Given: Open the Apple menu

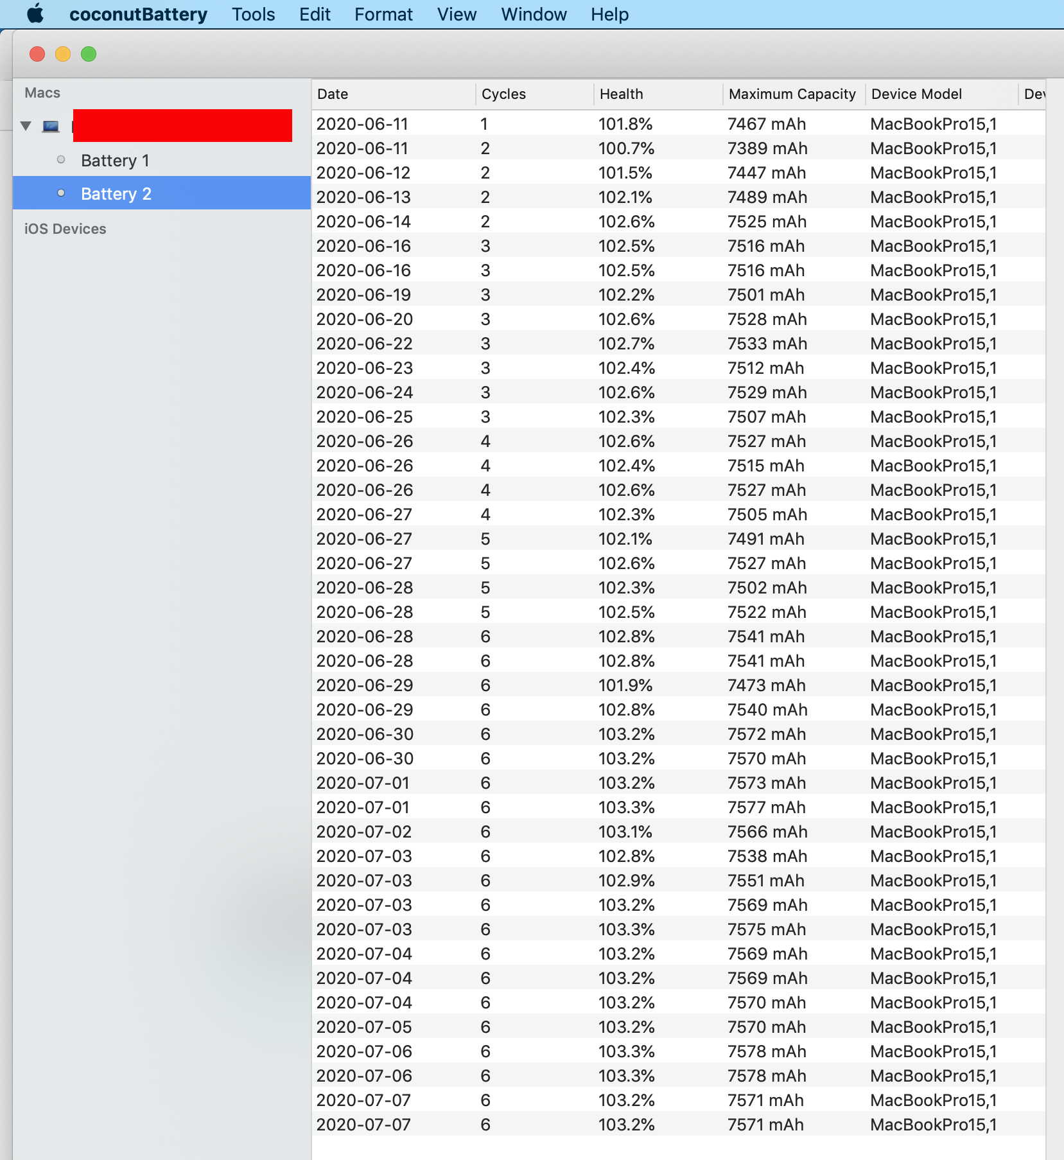Looking at the screenshot, I should [35, 14].
